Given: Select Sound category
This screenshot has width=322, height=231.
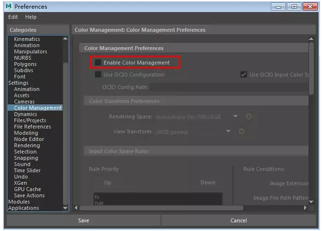Looking at the screenshot, I should (22, 164).
